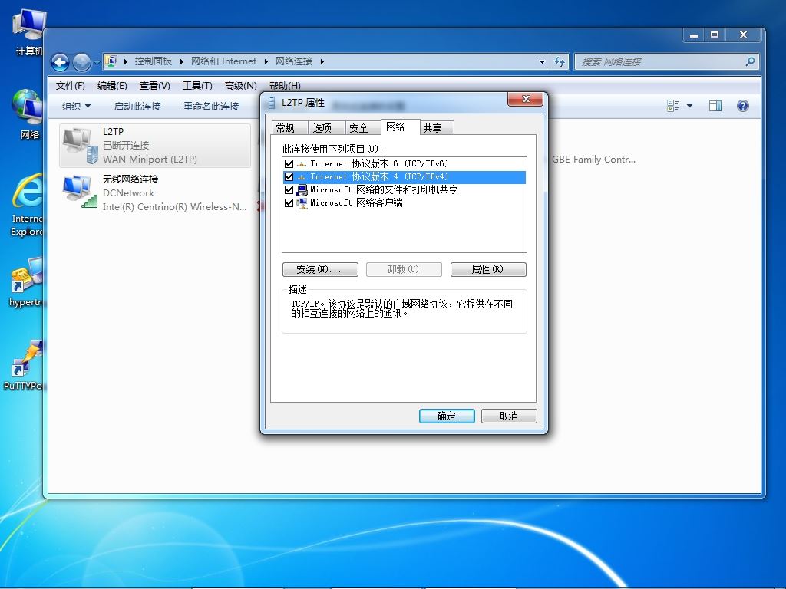Screen dimensions: 786x589
Task: Open the 编辑(E) menu
Action: click(112, 86)
